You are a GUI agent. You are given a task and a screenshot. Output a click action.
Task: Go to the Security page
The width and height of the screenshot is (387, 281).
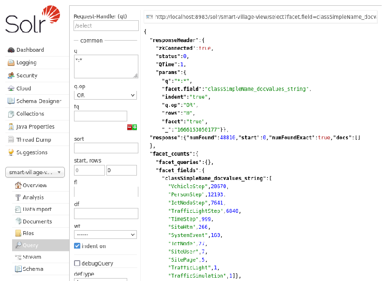click(x=27, y=75)
